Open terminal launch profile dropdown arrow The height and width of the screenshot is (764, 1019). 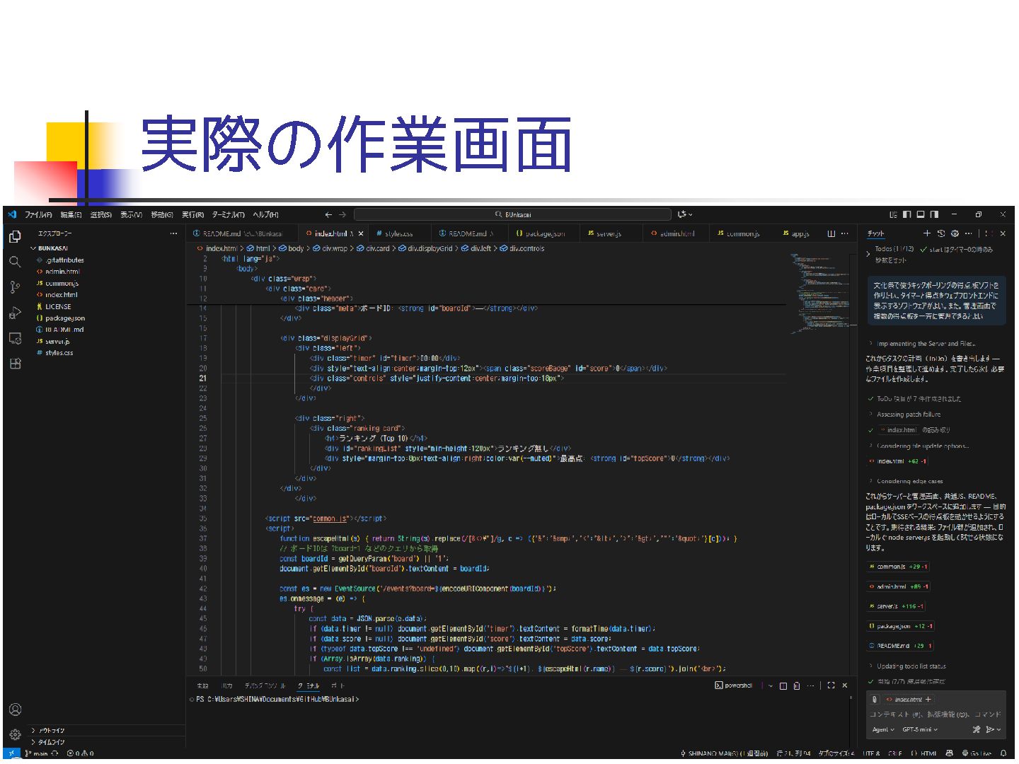click(771, 685)
